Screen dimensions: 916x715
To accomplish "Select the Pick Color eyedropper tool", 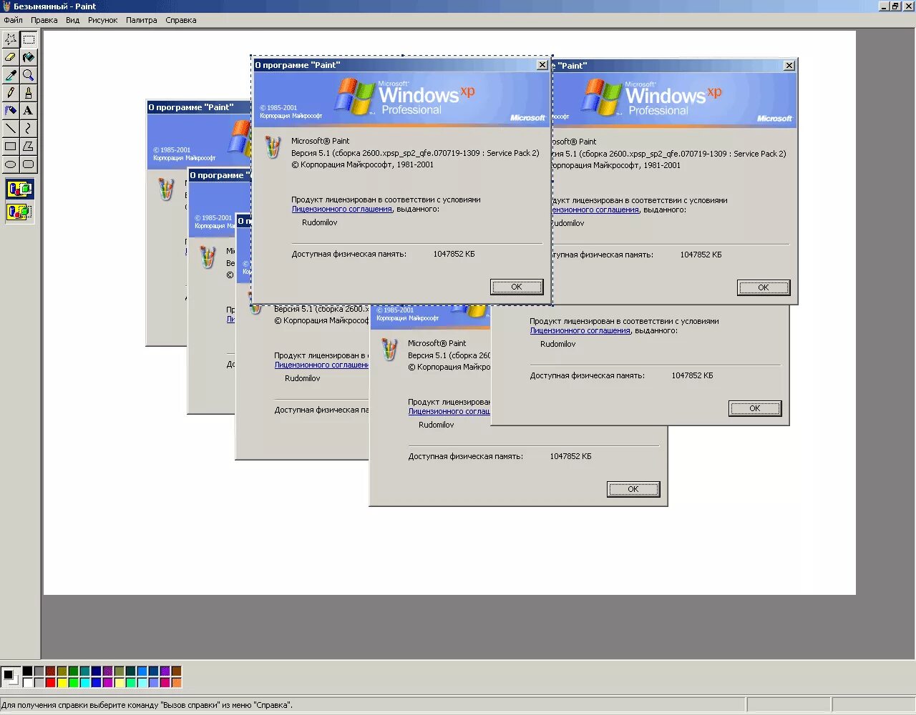I will [x=11, y=75].
